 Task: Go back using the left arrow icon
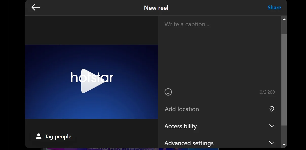(36, 7)
